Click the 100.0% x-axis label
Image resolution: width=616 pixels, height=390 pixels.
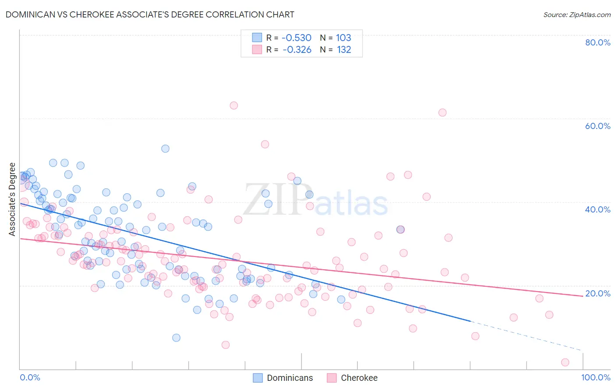click(x=596, y=377)
